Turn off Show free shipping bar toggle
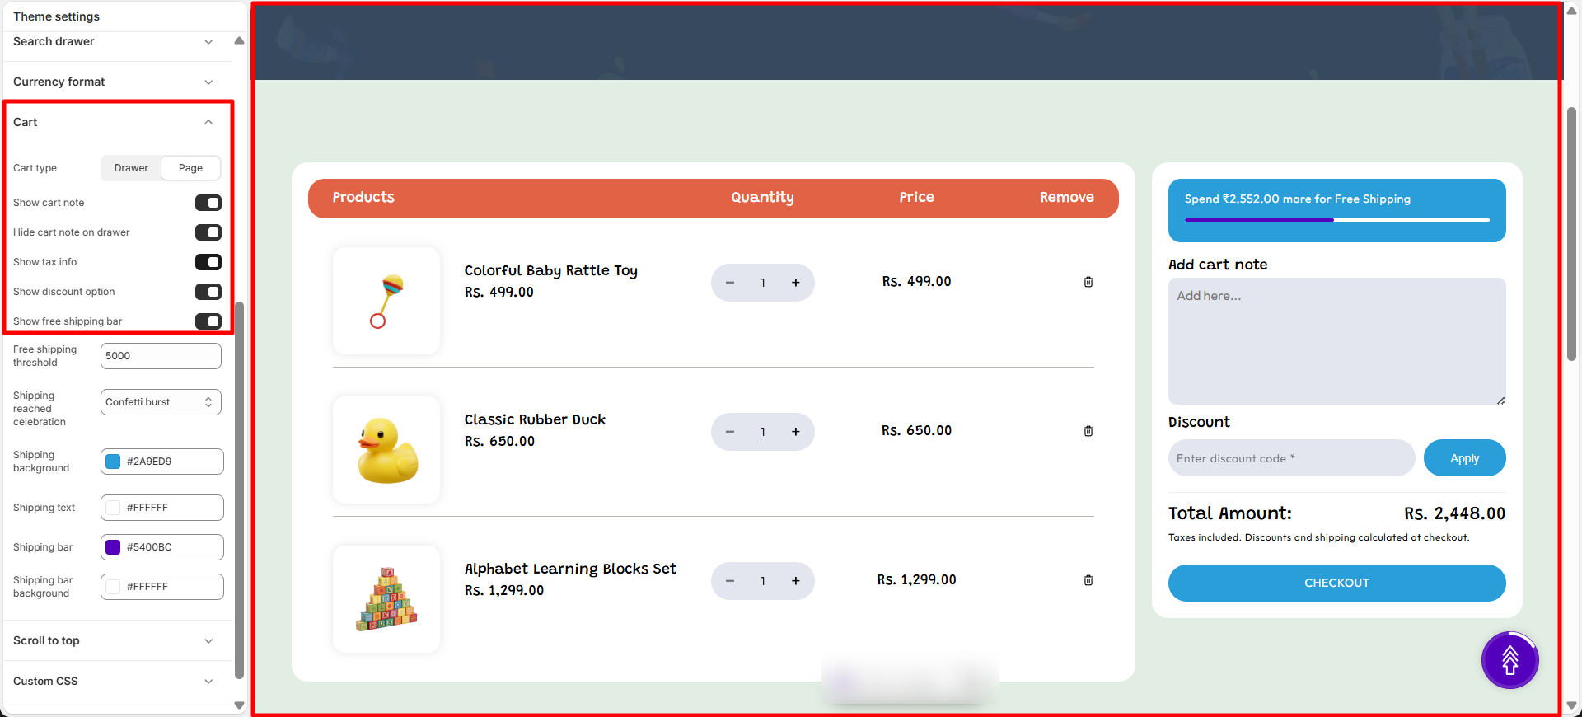This screenshot has width=1582, height=717. tap(208, 321)
